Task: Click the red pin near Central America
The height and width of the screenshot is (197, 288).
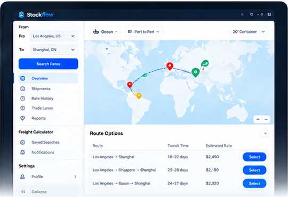Action: (130, 85)
